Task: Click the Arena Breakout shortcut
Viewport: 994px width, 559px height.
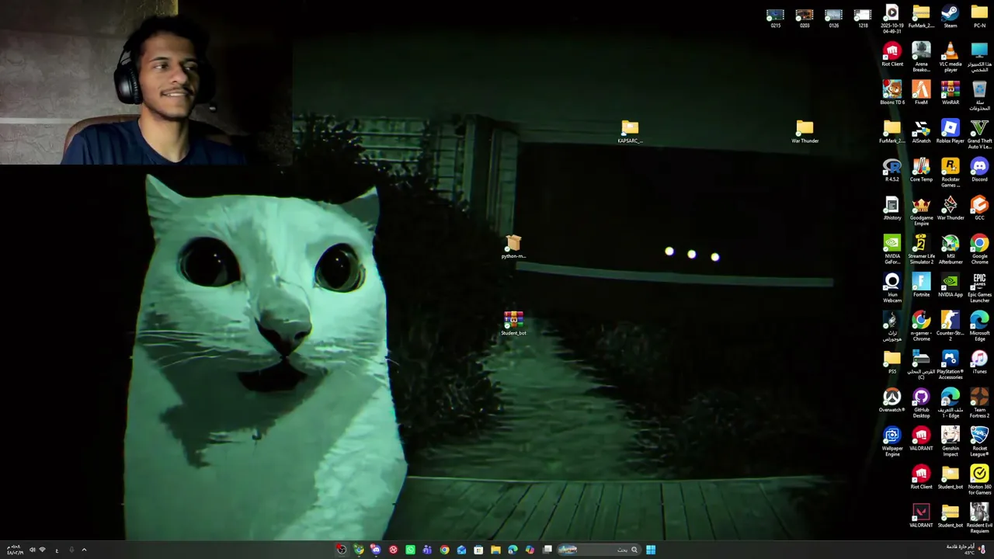Action: pos(921,58)
